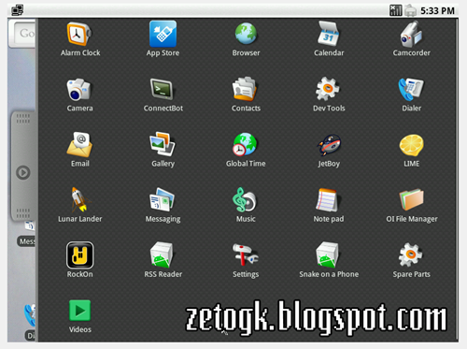Open the notification icon in status bar
Screen dimensions: 467x349
click(17, 10)
